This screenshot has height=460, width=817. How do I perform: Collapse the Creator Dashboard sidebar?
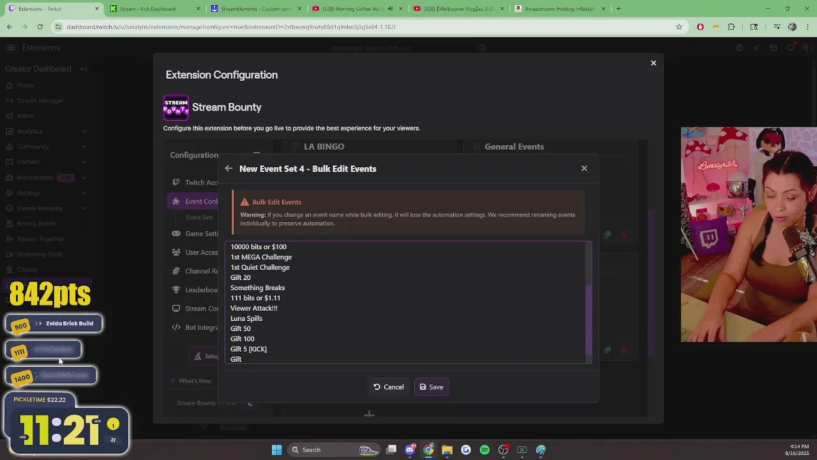pos(84,69)
